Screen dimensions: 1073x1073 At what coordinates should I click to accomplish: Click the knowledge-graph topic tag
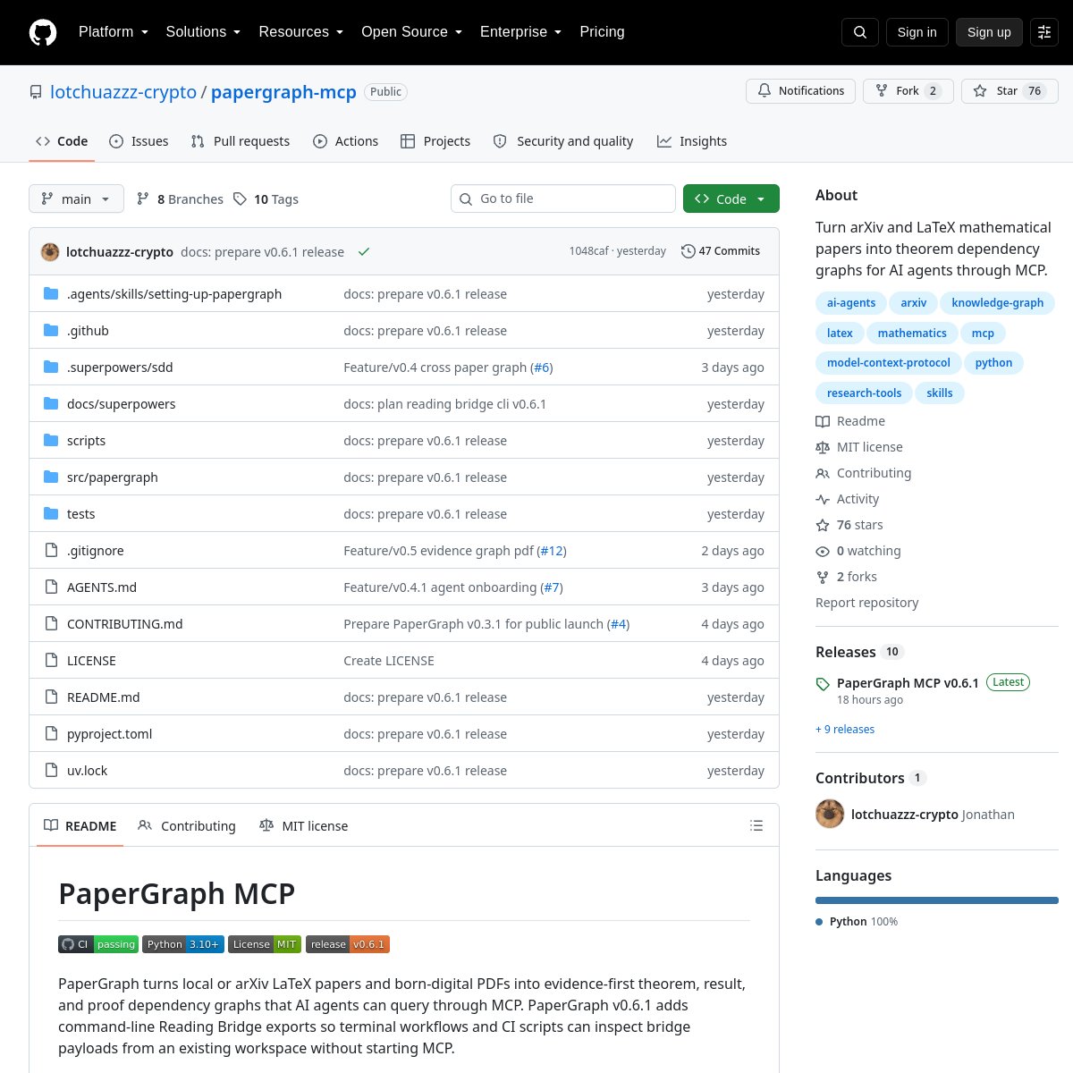(x=998, y=303)
